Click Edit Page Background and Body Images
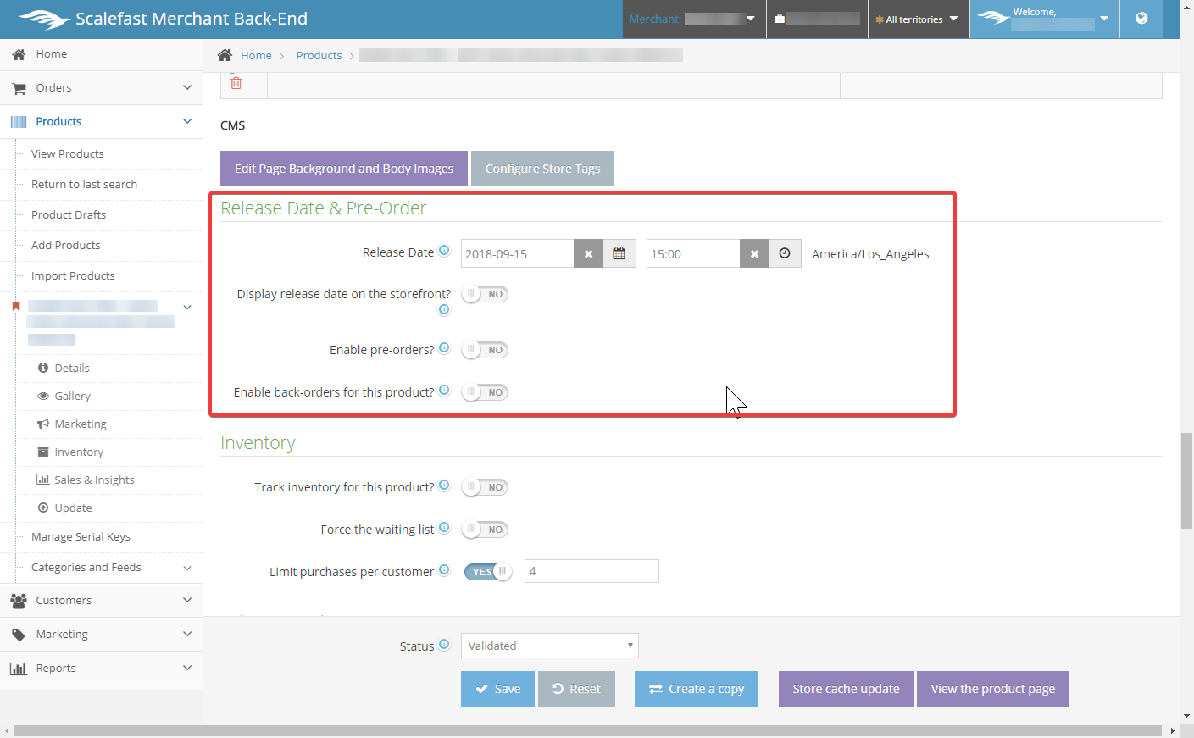Screen dimensions: 1194x738 click(343, 169)
